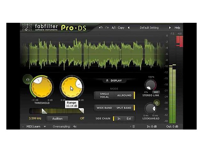
Task: Select Split Band processing
Action: 124,108
